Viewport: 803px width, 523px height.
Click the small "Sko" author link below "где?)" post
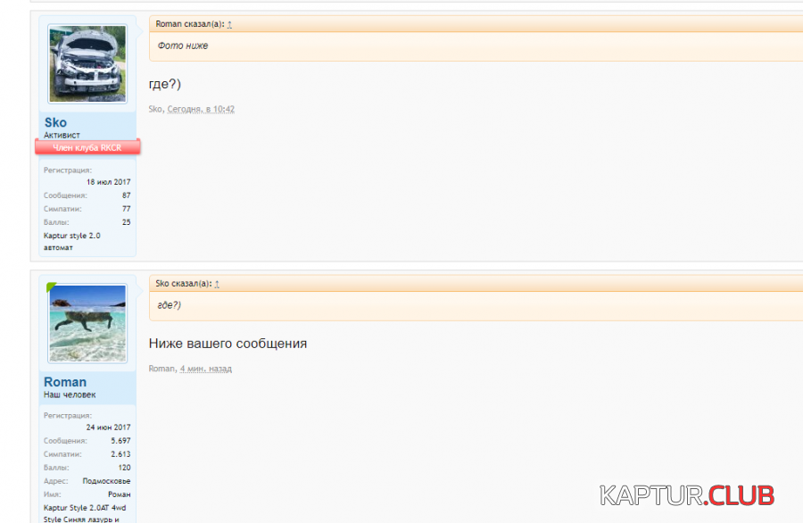tap(155, 109)
